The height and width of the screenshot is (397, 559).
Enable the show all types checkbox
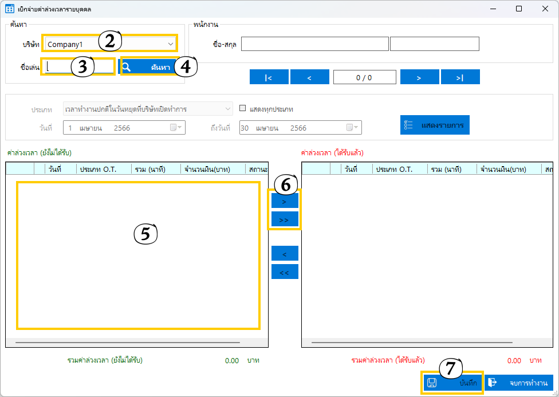(x=243, y=108)
